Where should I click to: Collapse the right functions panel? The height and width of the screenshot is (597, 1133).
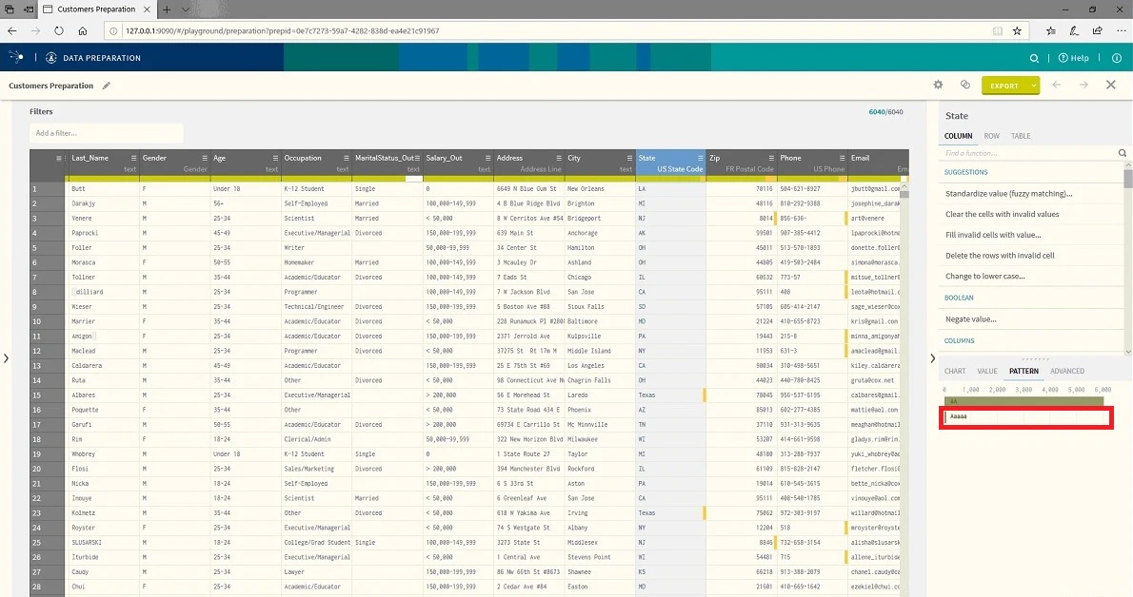[x=932, y=358]
